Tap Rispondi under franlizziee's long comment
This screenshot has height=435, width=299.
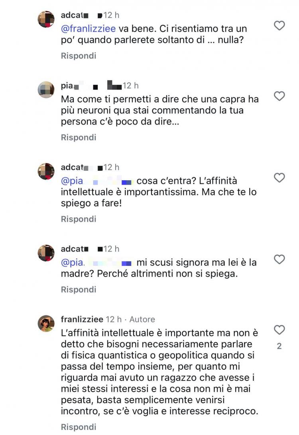tap(79, 427)
